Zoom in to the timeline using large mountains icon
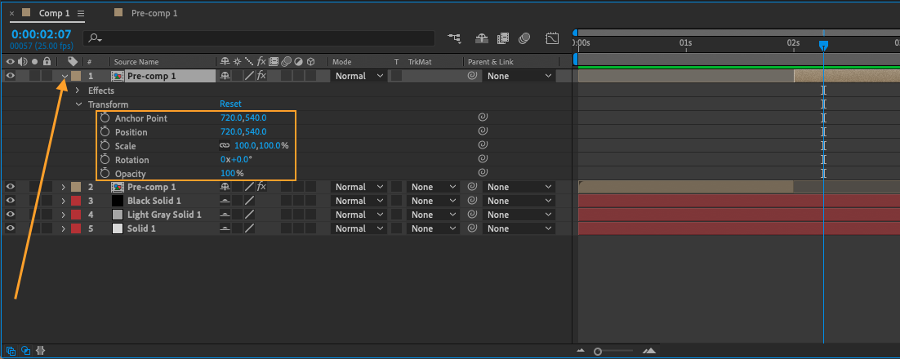The width and height of the screenshot is (900, 359). tap(649, 351)
